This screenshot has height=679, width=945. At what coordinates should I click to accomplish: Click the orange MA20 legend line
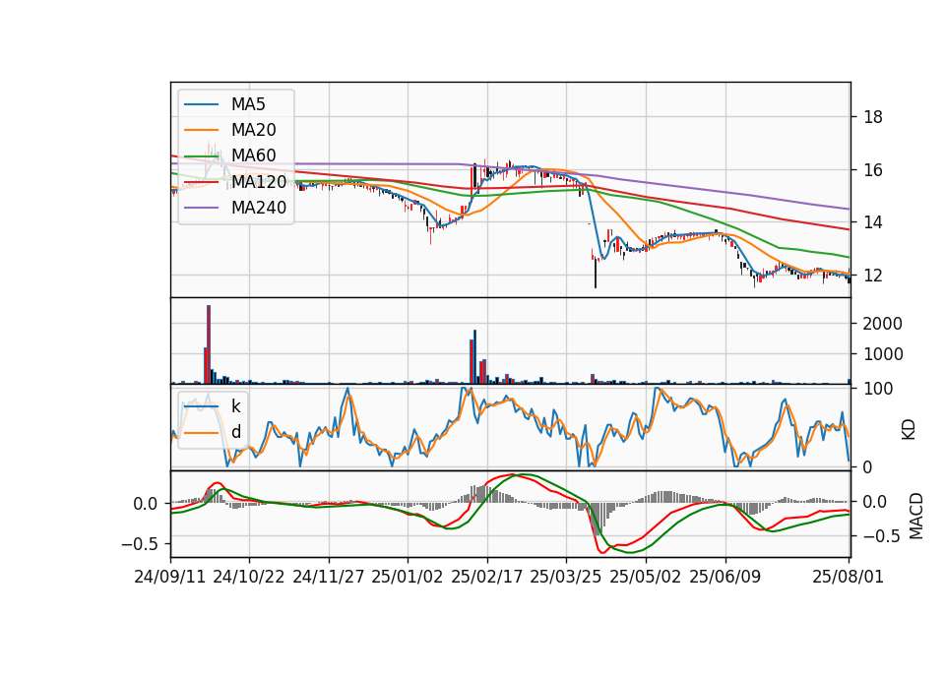coord(201,130)
